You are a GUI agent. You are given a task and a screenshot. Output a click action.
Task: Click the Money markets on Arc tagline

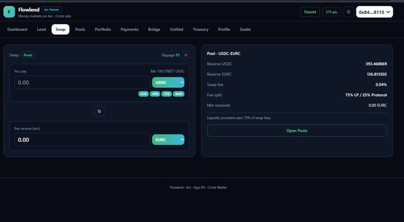[x=45, y=16]
